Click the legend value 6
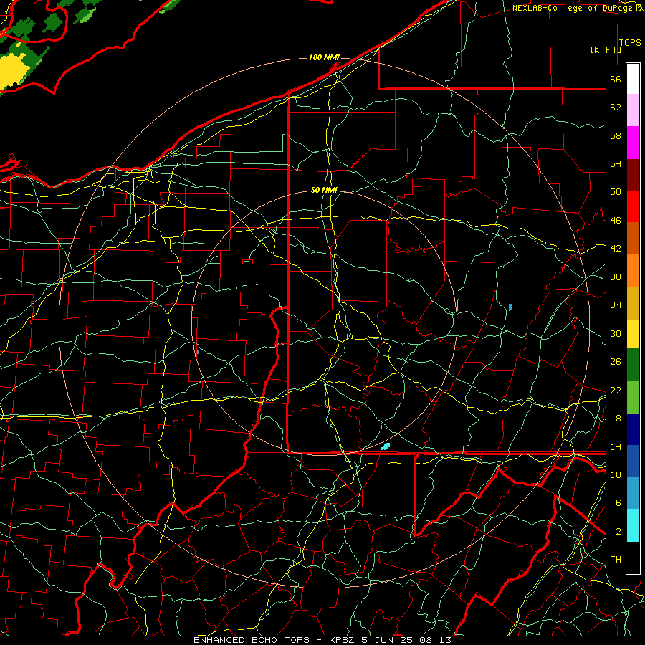This screenshot has width=645, height=645. coord(618,503)
